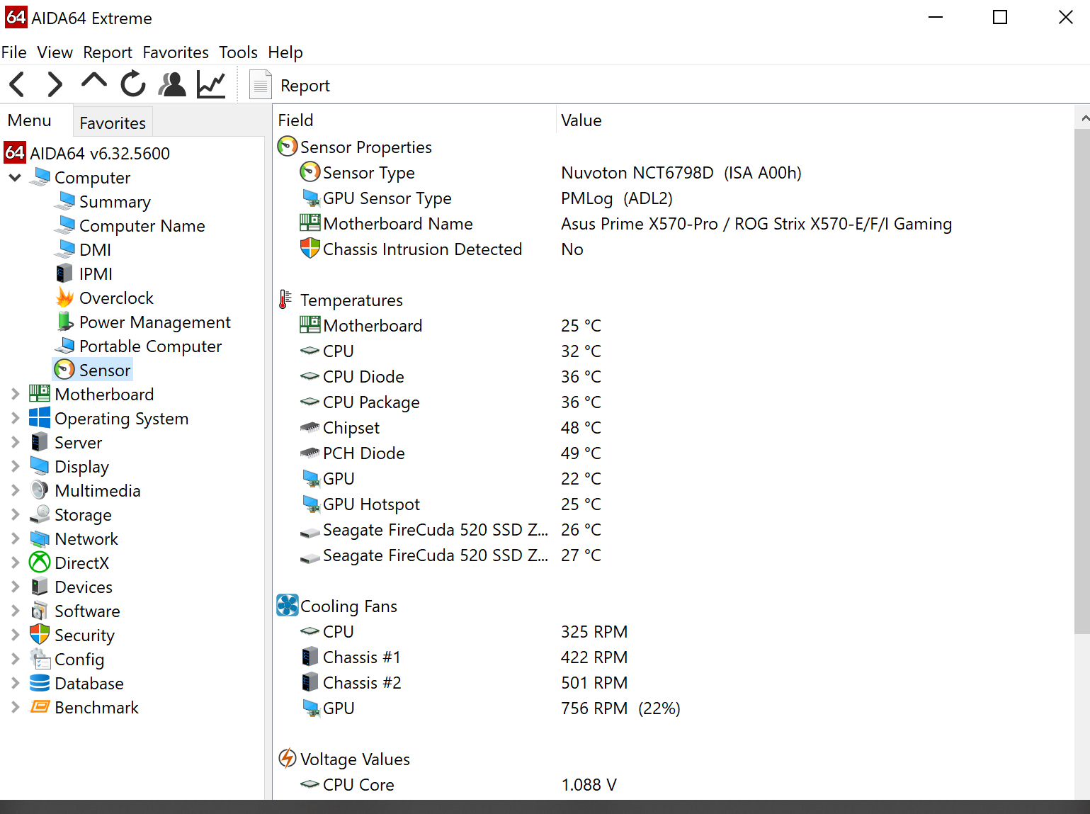Expand the Server tree node
This screenshot has height=814, width=1090.
point(15,442)
